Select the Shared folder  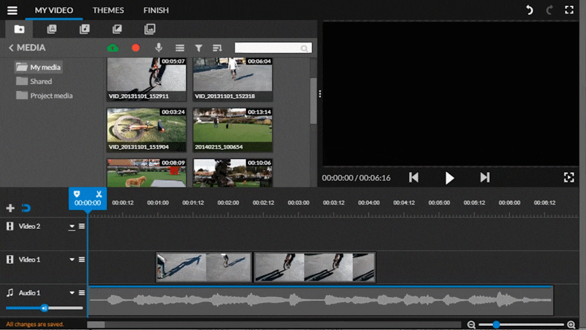(x=34, y=81)
